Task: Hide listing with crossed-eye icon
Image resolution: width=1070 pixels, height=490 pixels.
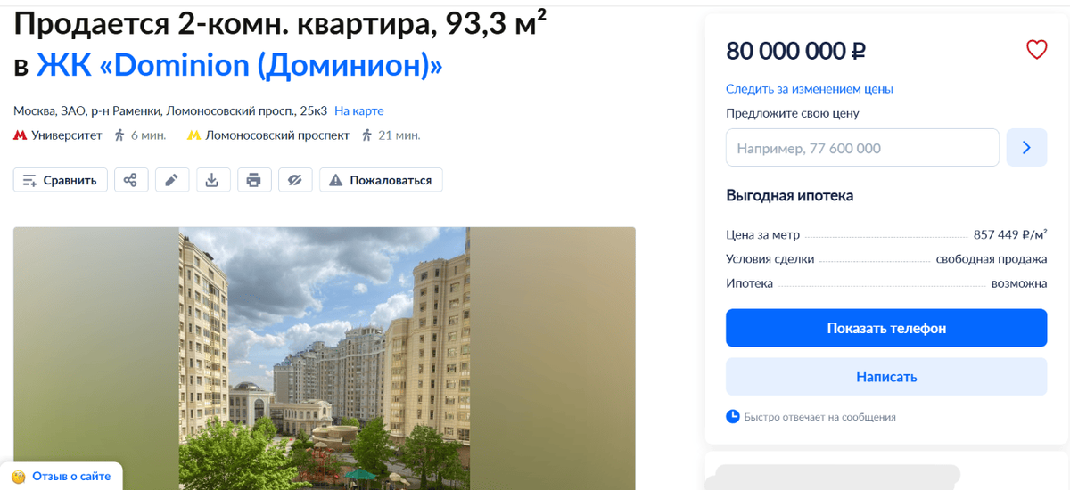Action: (295, 180)
